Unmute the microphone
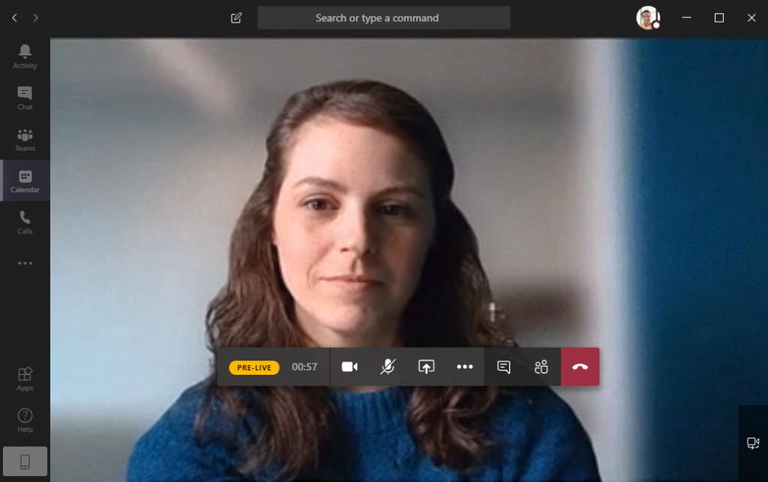Viewport: 768px width, 482px height. point(388,367)
